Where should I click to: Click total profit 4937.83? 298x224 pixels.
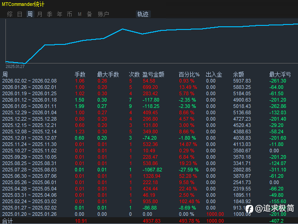[x=152, y=221]
